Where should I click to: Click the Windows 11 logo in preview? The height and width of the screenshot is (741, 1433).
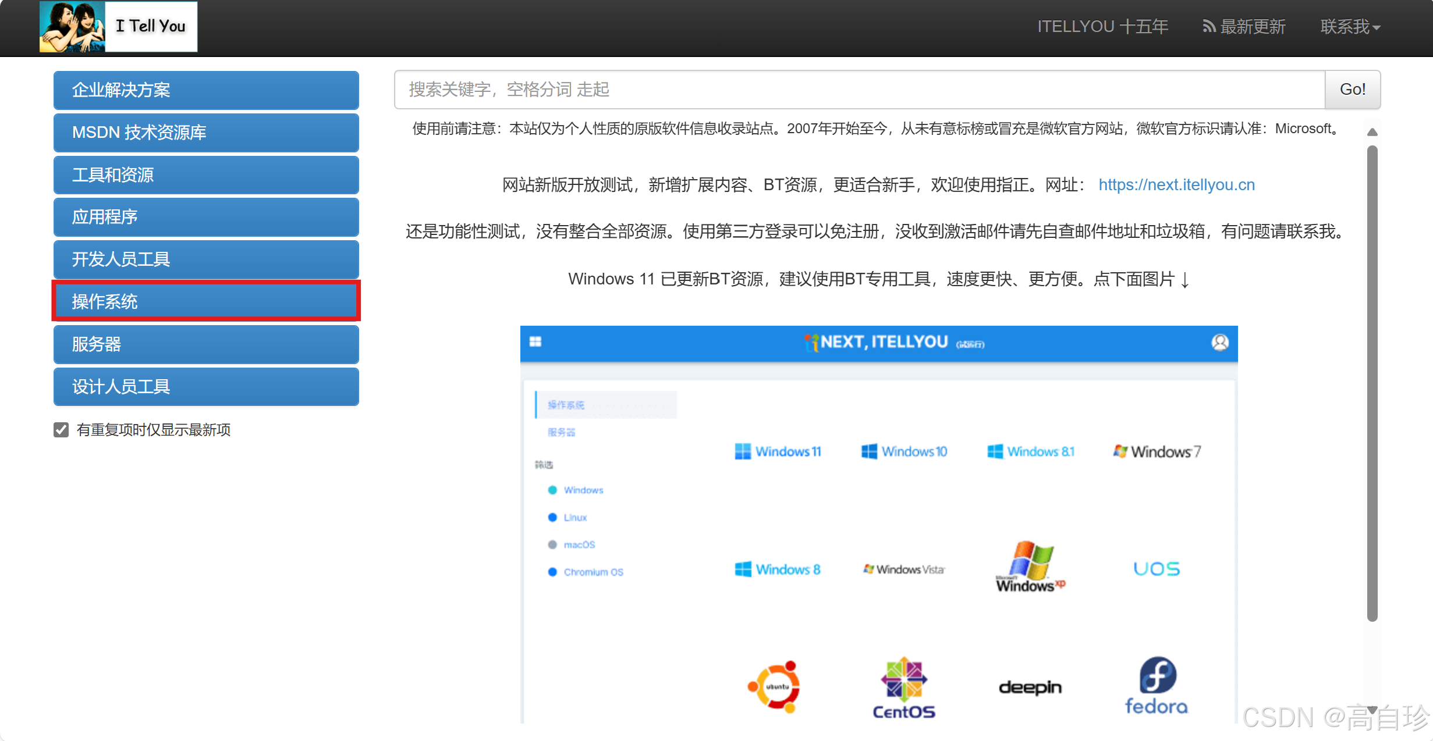[x=777, y=451]
